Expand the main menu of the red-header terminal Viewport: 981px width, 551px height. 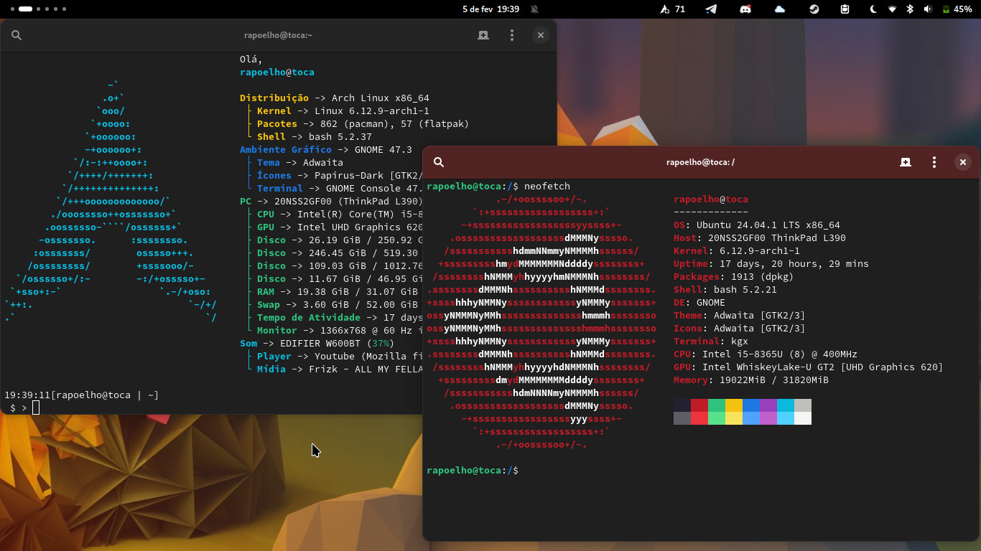pyautogui.click(x=934, y=162)
